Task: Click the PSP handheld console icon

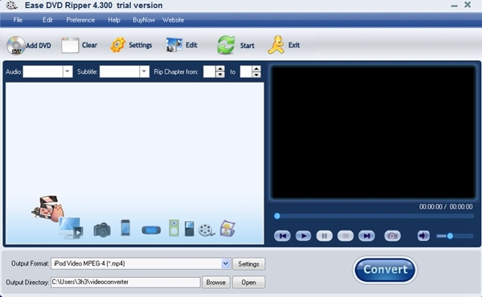Action: [151, 230]
